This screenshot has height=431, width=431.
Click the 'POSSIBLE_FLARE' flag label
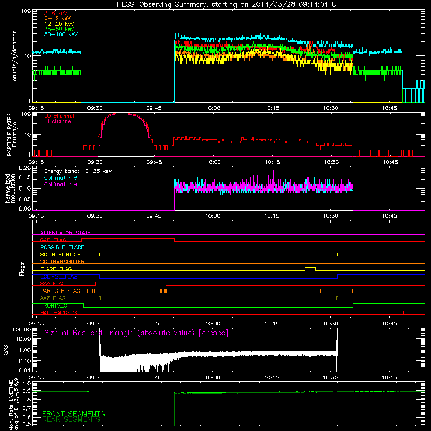62,247
